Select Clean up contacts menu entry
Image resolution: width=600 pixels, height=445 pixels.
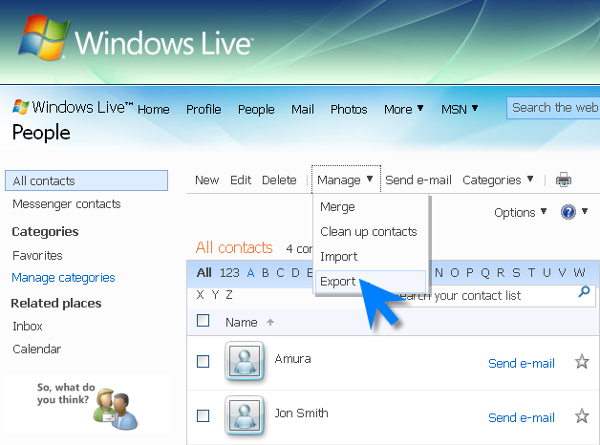click(x=369, y=232)
